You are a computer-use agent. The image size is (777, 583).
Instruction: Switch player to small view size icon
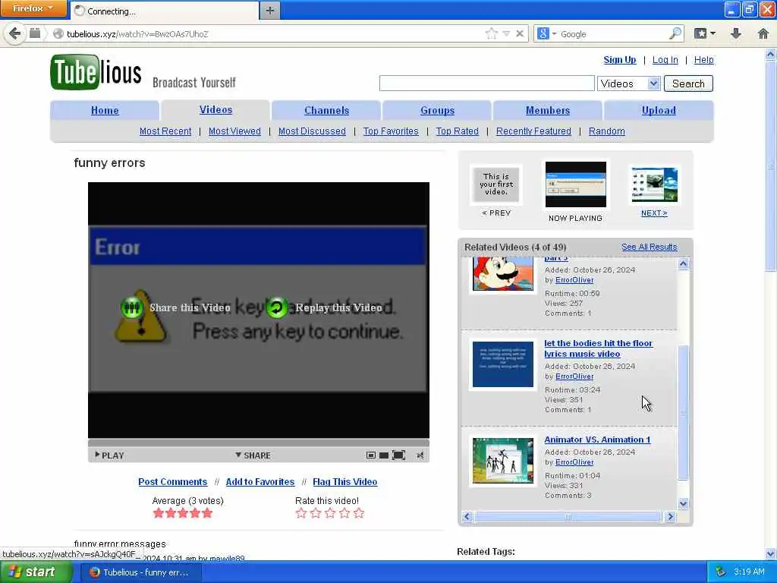coord(370,455)
